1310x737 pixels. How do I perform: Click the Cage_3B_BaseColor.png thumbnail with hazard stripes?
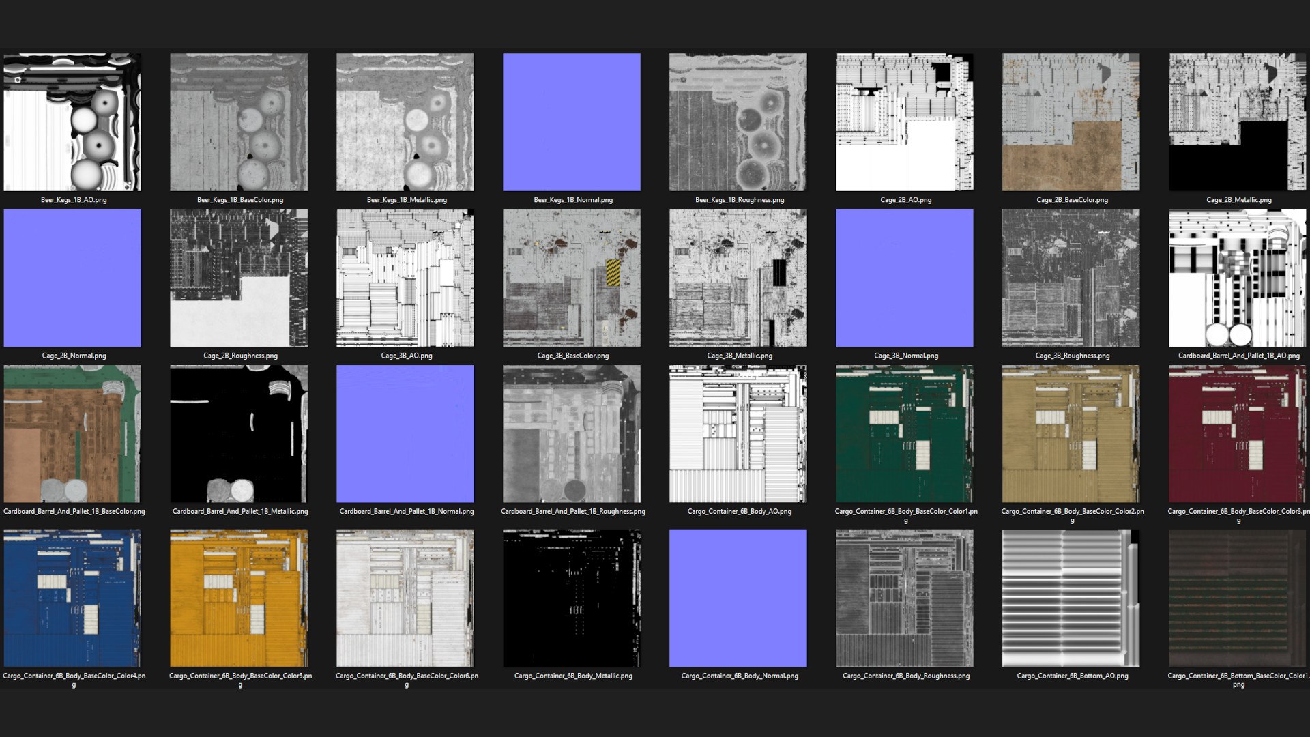click(572, 278)
